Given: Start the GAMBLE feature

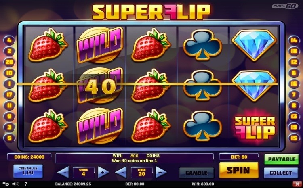Looking at the screenshot, I should coord(197,173).
